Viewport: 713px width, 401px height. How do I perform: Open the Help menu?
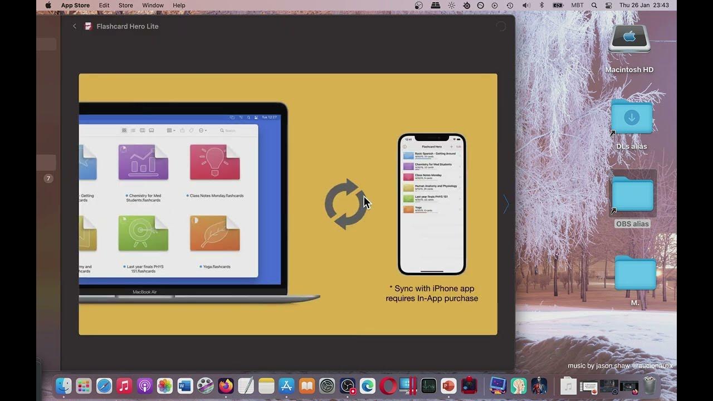(179, 6)
